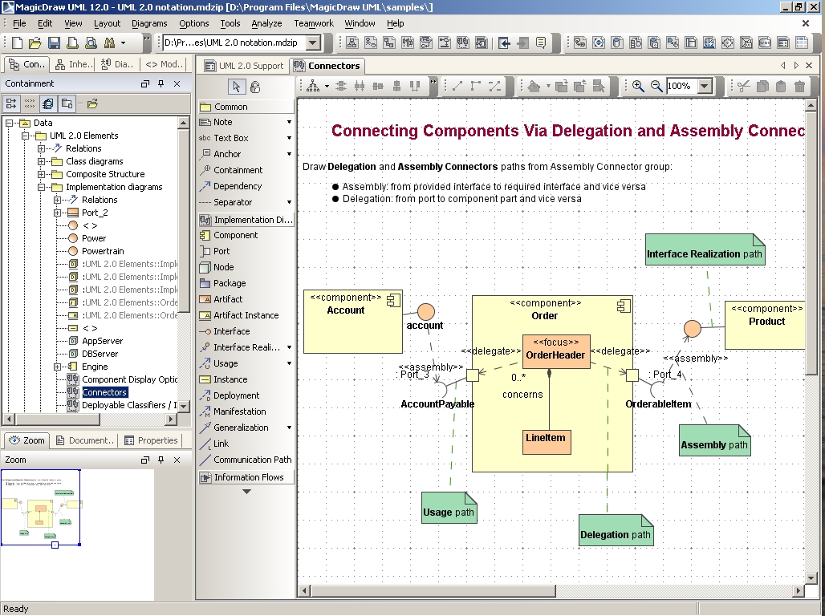Activate the selection arrow tool

click(237, 87)
